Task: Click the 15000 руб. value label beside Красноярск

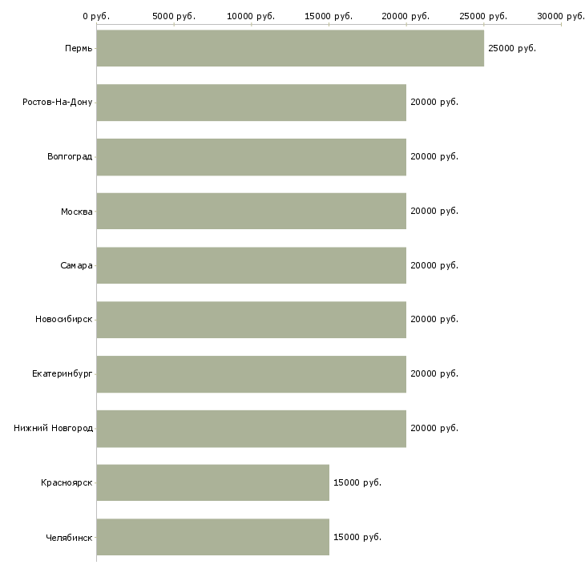Action: click(357, 482)
